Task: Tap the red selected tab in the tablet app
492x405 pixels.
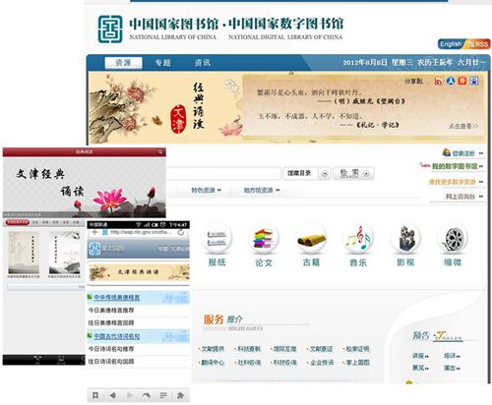Action: (17, 222)
